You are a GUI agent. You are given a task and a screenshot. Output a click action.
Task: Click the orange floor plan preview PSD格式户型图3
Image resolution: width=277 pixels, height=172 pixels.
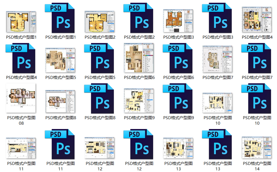tap(178, 21)
